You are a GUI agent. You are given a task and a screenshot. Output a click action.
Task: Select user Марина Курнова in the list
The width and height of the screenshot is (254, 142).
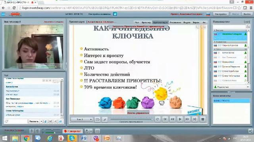point(230,45)
